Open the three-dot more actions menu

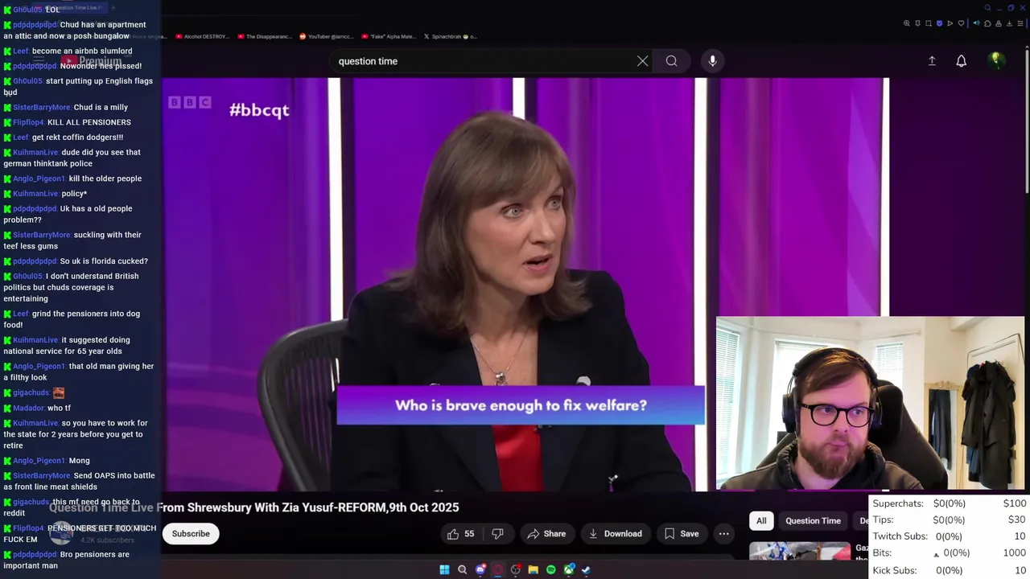(x=723, y=534)
